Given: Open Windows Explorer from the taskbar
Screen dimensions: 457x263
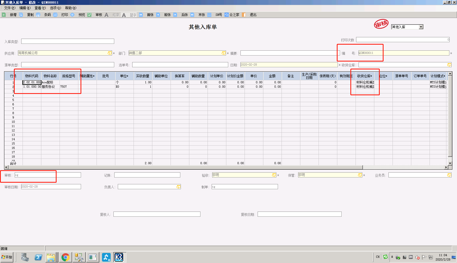Looking at the screenshot, I should pos(51,257).
